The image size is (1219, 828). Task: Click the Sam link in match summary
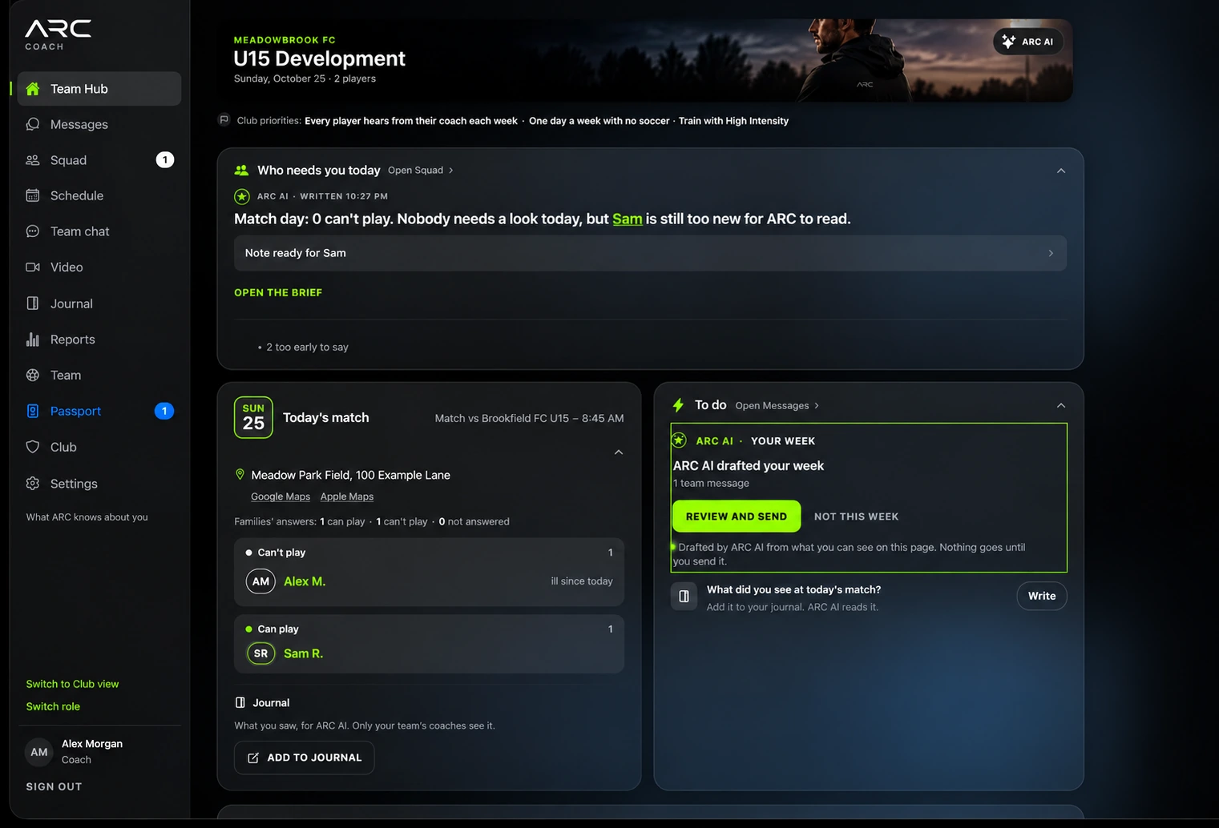click(x=628, y=219)
